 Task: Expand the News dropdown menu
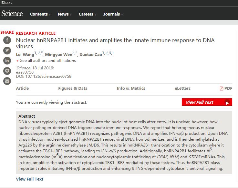(65, 14)
